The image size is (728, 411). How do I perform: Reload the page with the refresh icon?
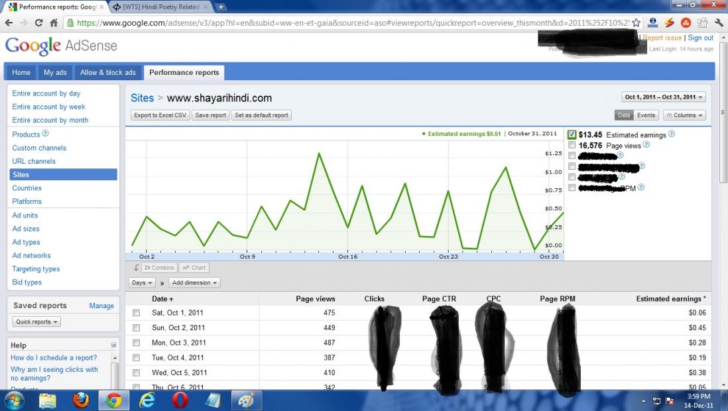38,23
